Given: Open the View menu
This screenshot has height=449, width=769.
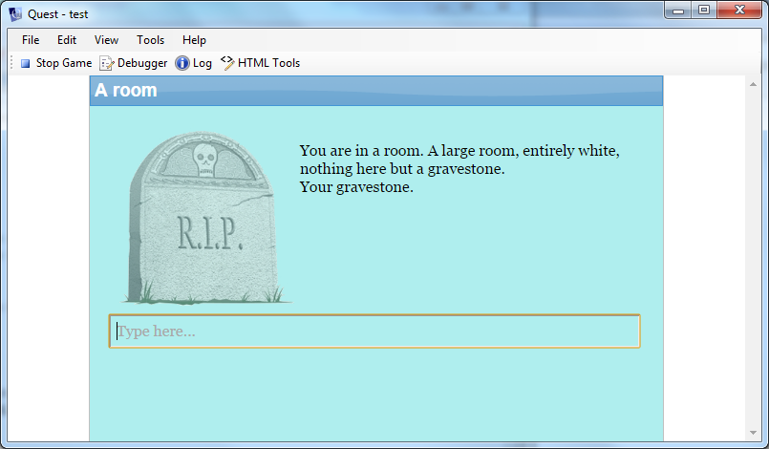Looking at the screenshot, I should coord(107,40).
